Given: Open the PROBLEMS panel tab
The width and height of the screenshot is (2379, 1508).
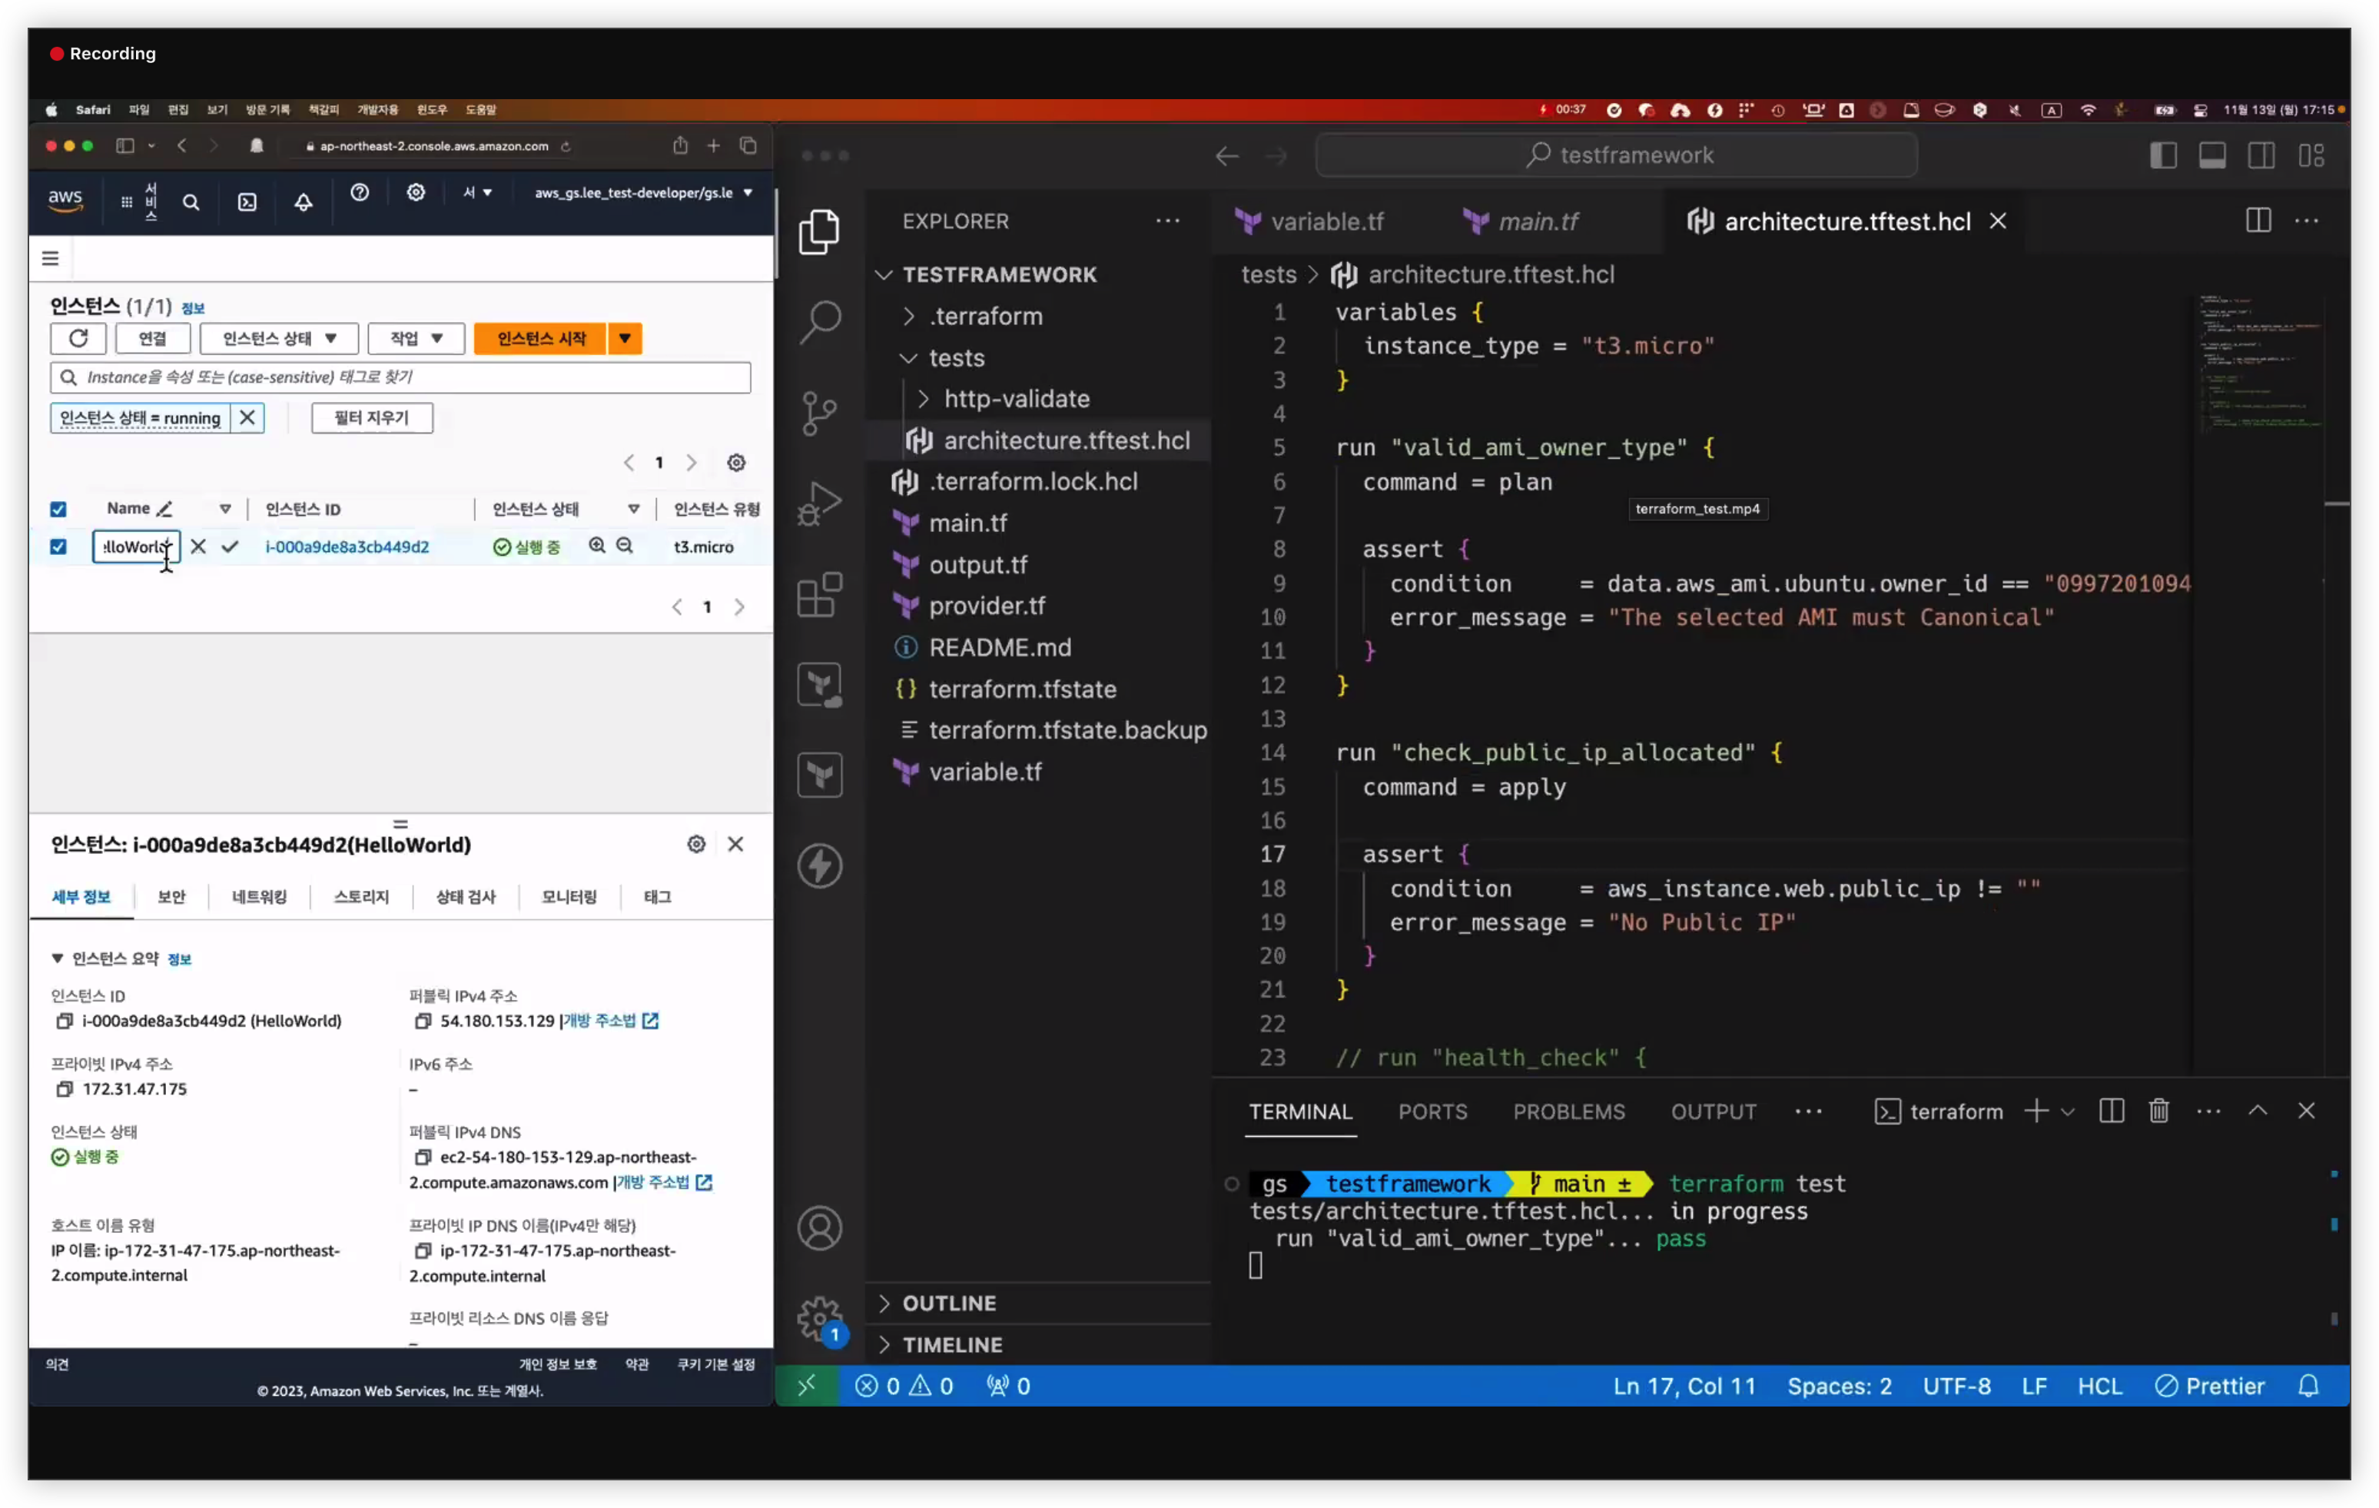Looking at the screenshot, I should (x=1568, y=1111).
